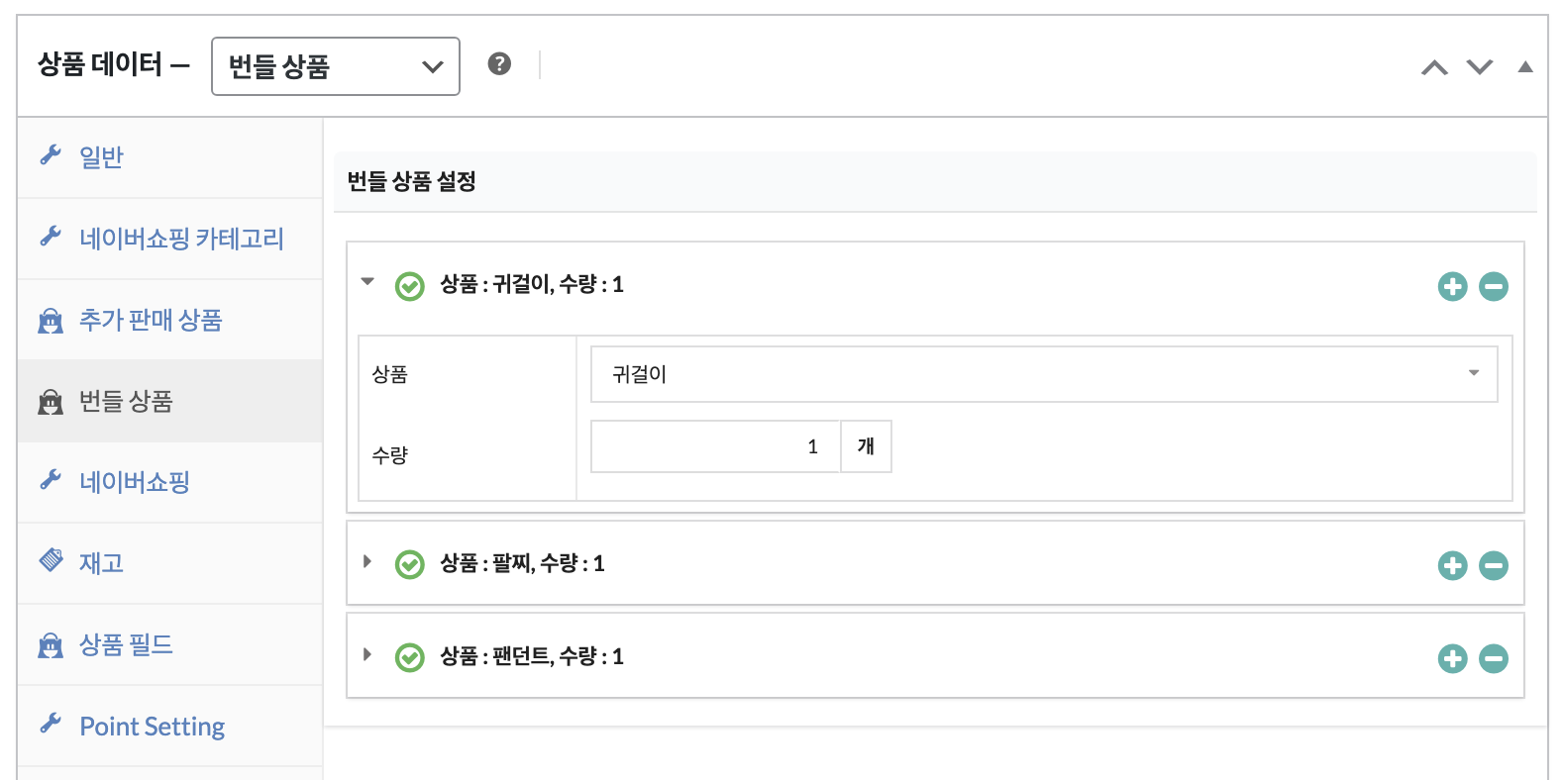The height and width of the screenshot is (780, 1563).
Task: Click the help question mark icon
Action: coord(499,64)
